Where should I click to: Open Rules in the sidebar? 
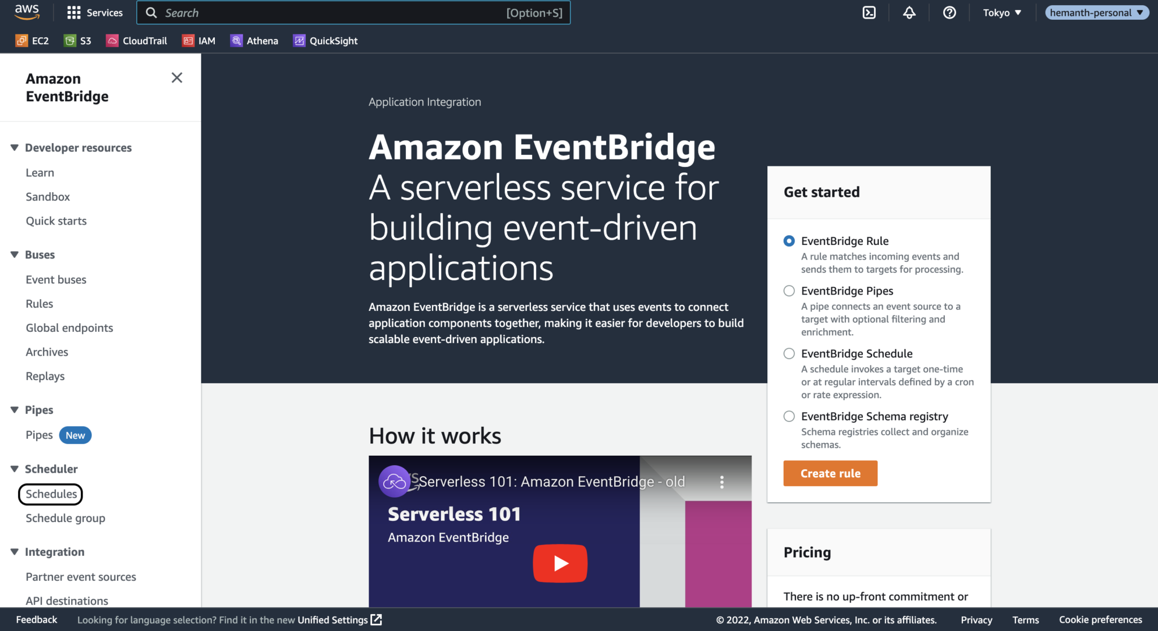[x=39, y=304]
